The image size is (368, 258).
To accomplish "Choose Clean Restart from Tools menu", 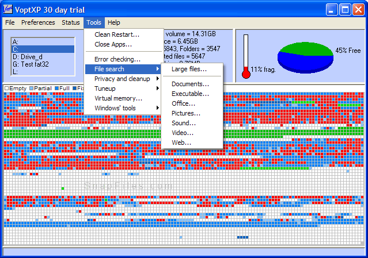I will coord(123,34).
